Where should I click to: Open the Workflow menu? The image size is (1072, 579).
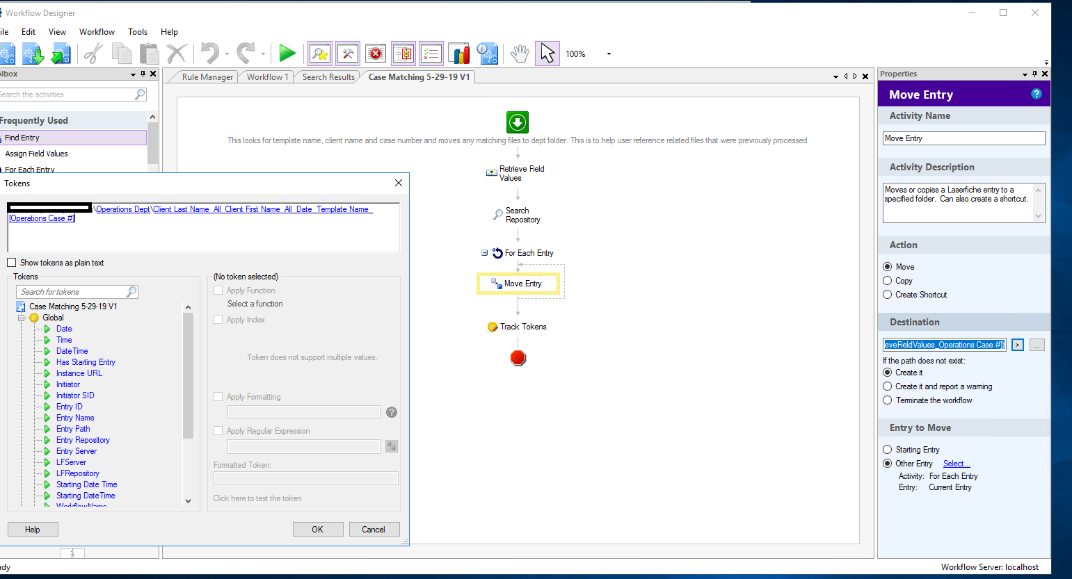97,32
